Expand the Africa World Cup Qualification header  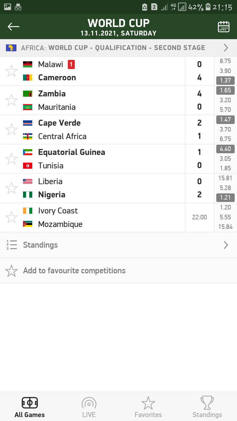click(x=226, y=48)
